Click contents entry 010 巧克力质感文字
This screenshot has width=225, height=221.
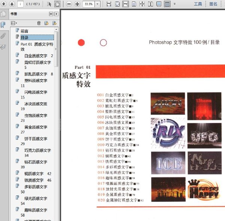tap(118, 145)
